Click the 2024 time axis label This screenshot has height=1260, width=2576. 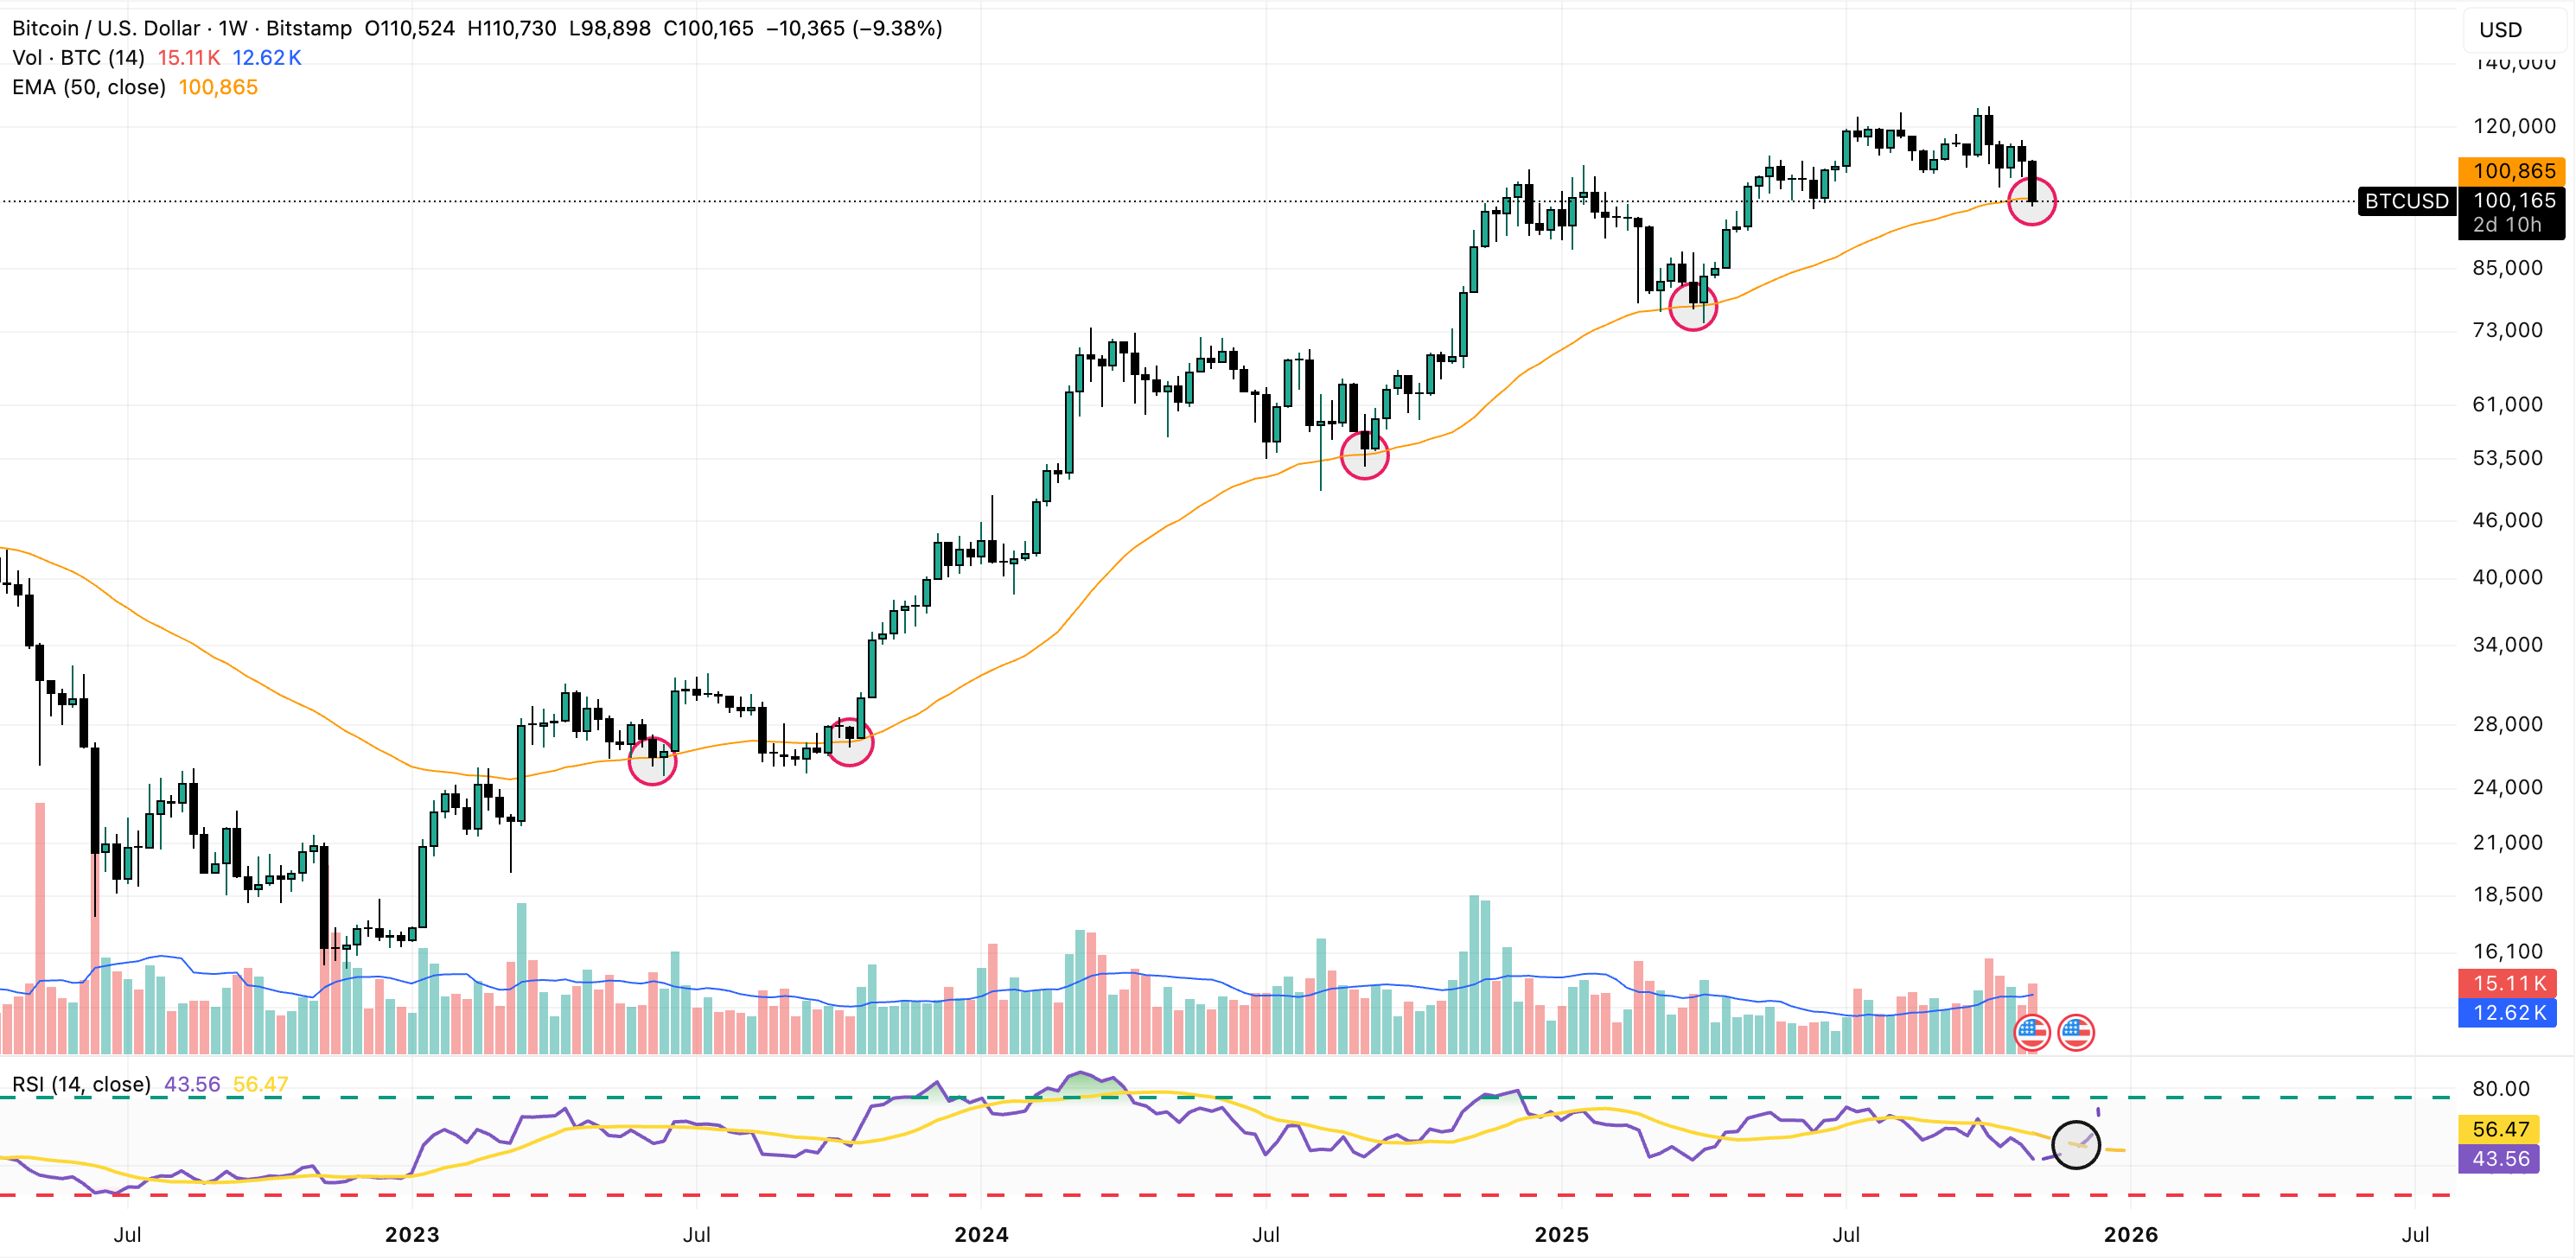point(981,1235)
